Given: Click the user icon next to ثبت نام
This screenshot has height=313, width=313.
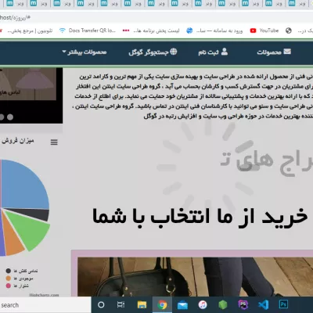Looking at the screenshot, I should (x=225, y=52).
